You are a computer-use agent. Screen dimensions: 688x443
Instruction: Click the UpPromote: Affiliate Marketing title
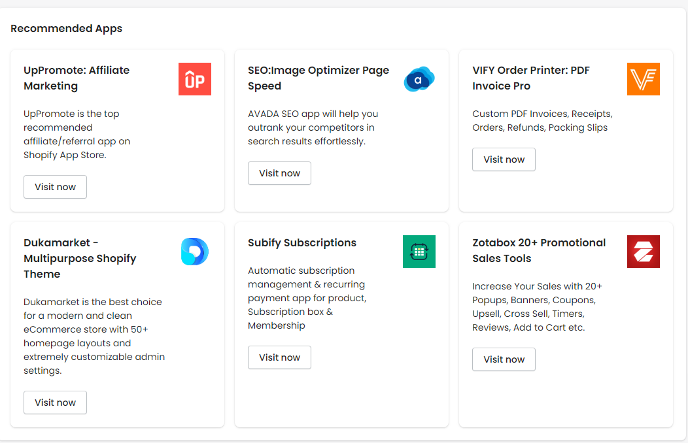tap(77, 78)
